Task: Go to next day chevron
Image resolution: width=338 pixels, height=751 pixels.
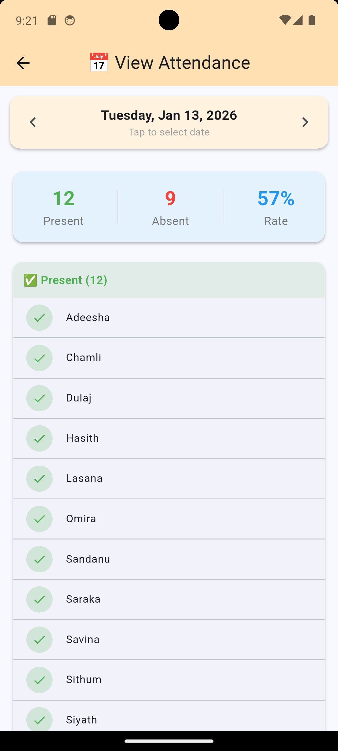Action: 305,122
